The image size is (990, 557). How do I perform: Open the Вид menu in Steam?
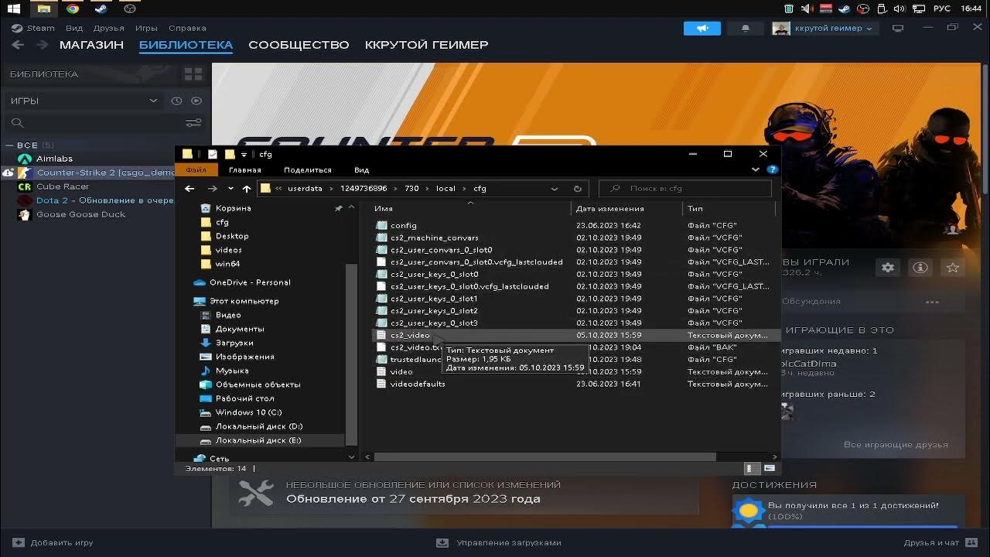74,28
